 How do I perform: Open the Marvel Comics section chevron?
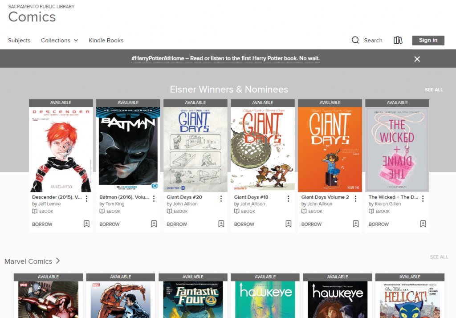pos(58,261)
